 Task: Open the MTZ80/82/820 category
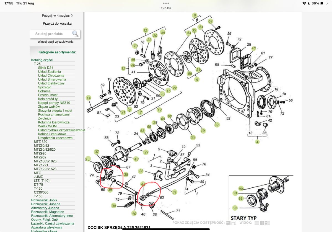pyautogui.click(x=45, y=149)
